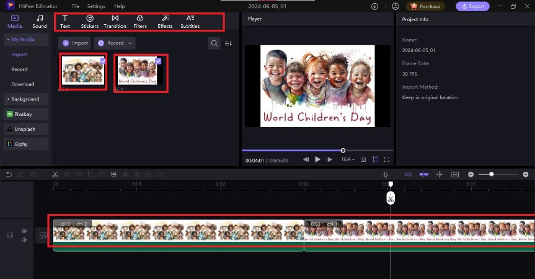Click the player progress bar handle
Image resolution: width=535 pixels, height=279 pixels.
click(343, 151)
